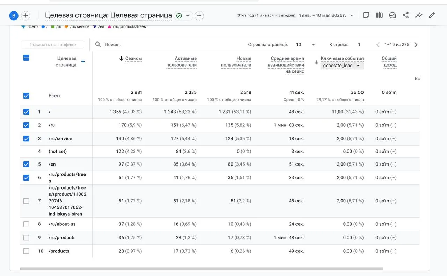Edit the report with the pencil icon
The image size is (447, 276).
[432, 15]
